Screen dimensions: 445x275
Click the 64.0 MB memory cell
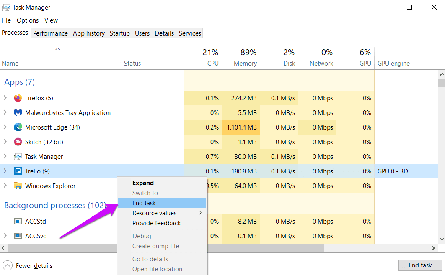(x=241, y=186)
